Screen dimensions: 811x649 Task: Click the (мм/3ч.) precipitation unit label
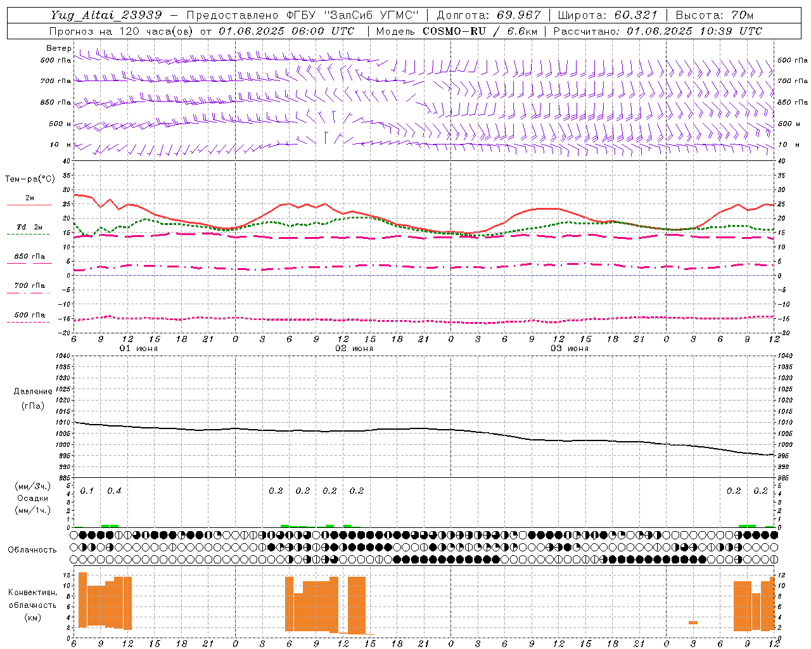point(33,486)
